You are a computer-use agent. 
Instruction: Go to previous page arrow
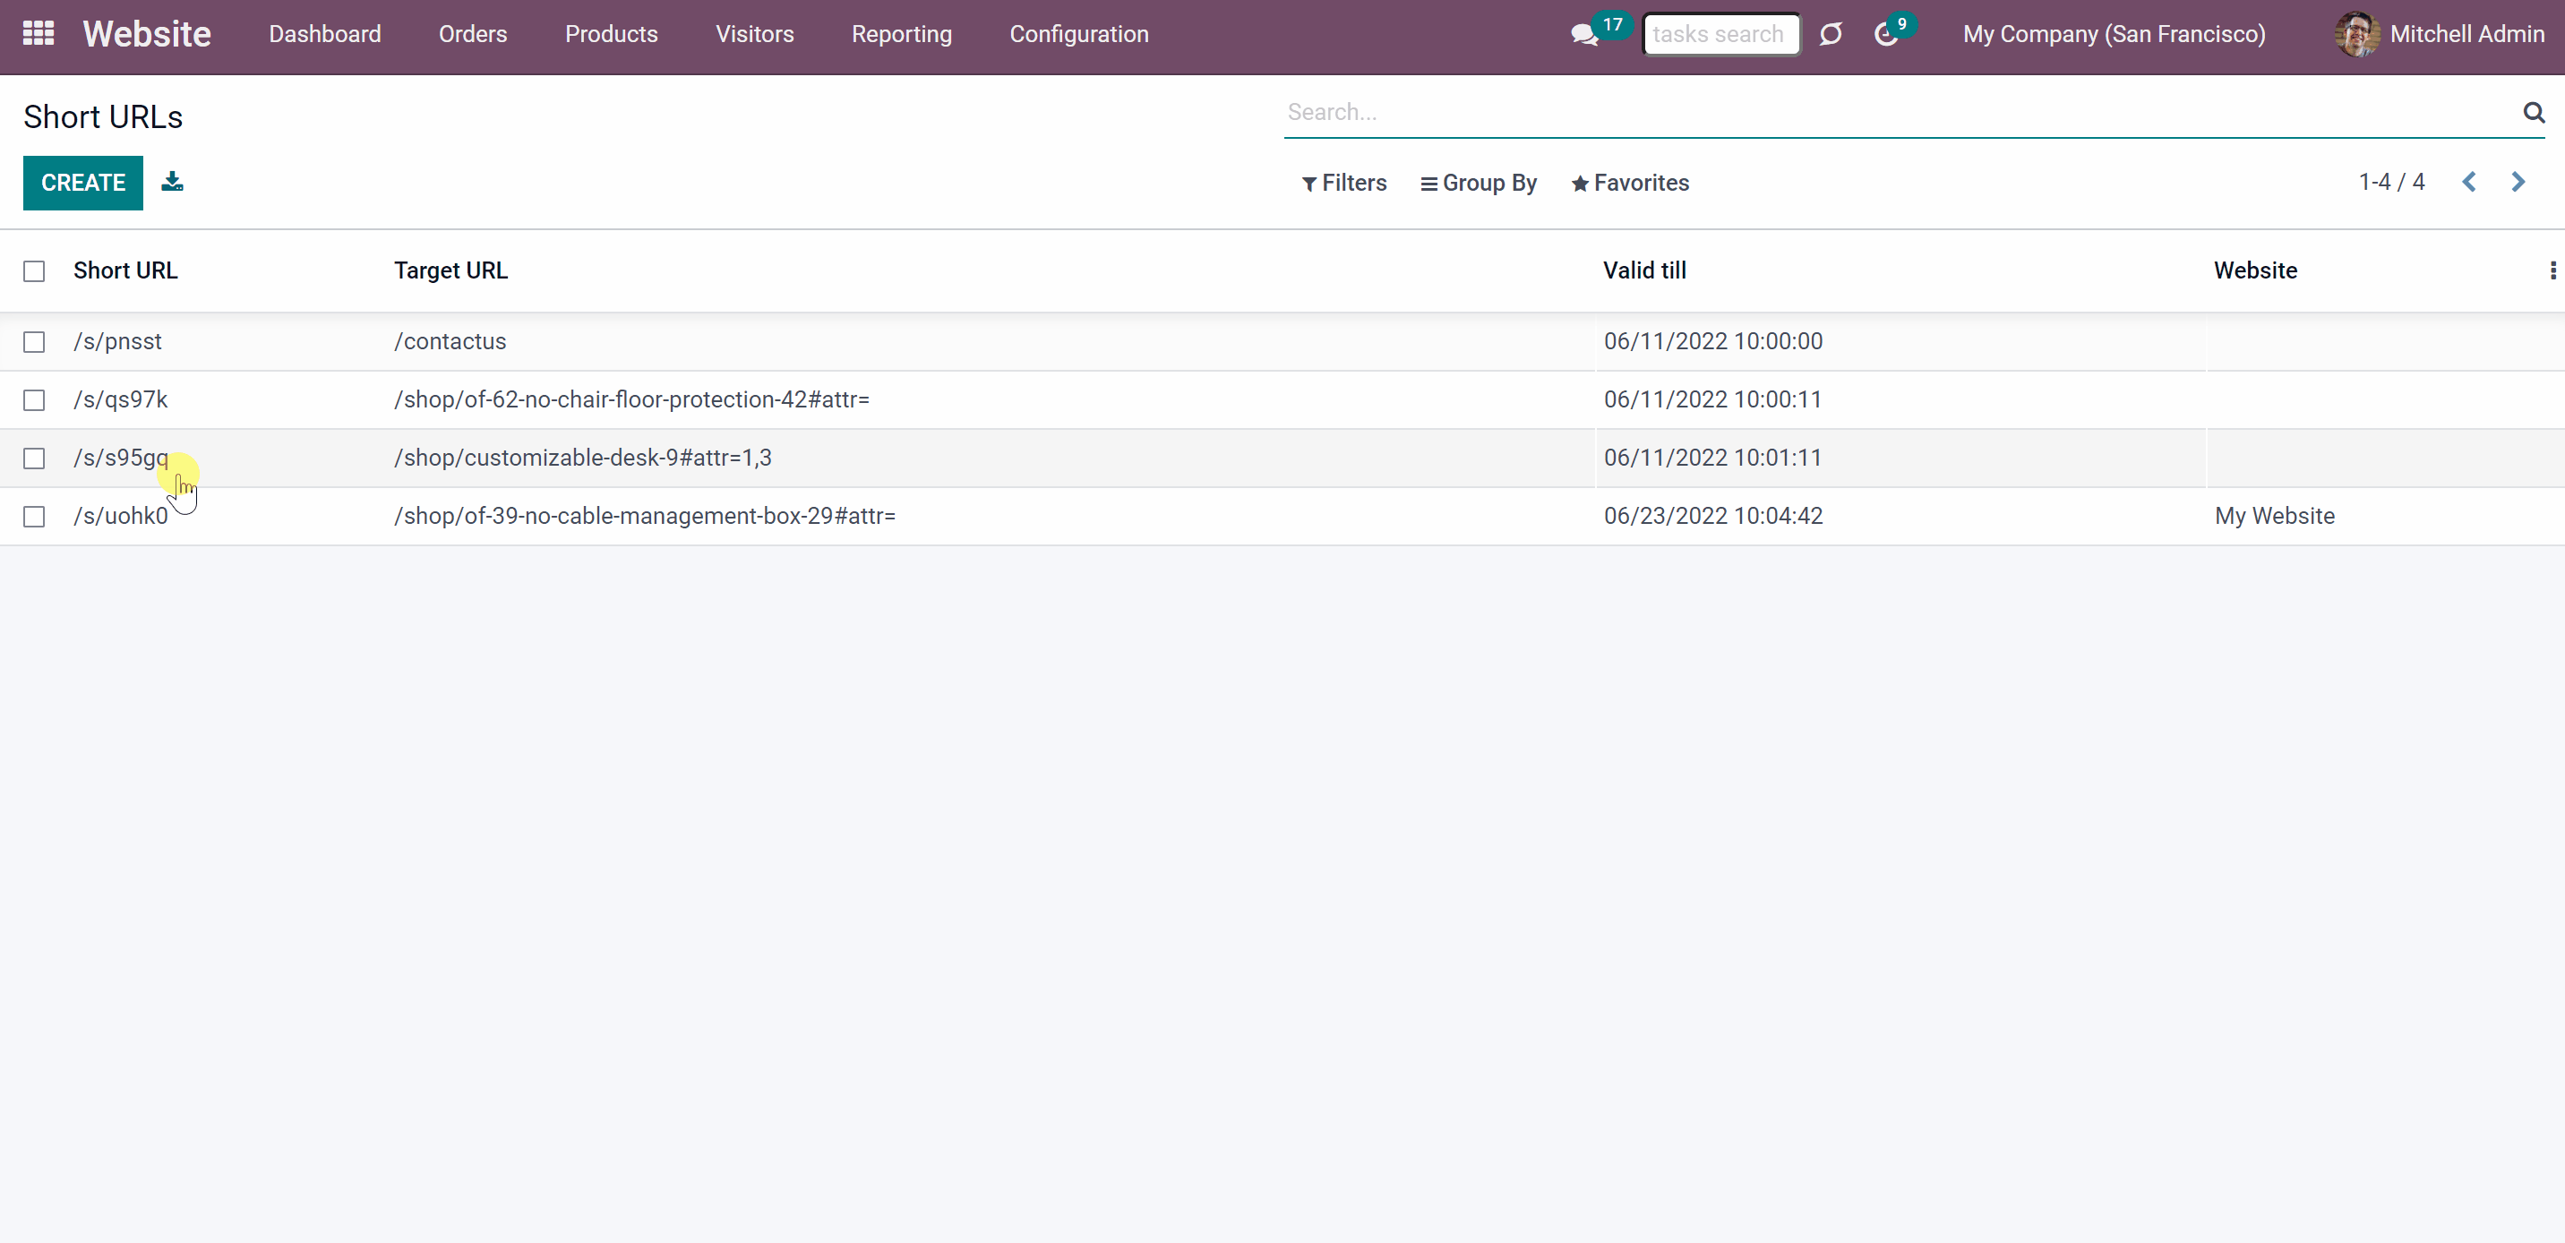pos(2469,183)
